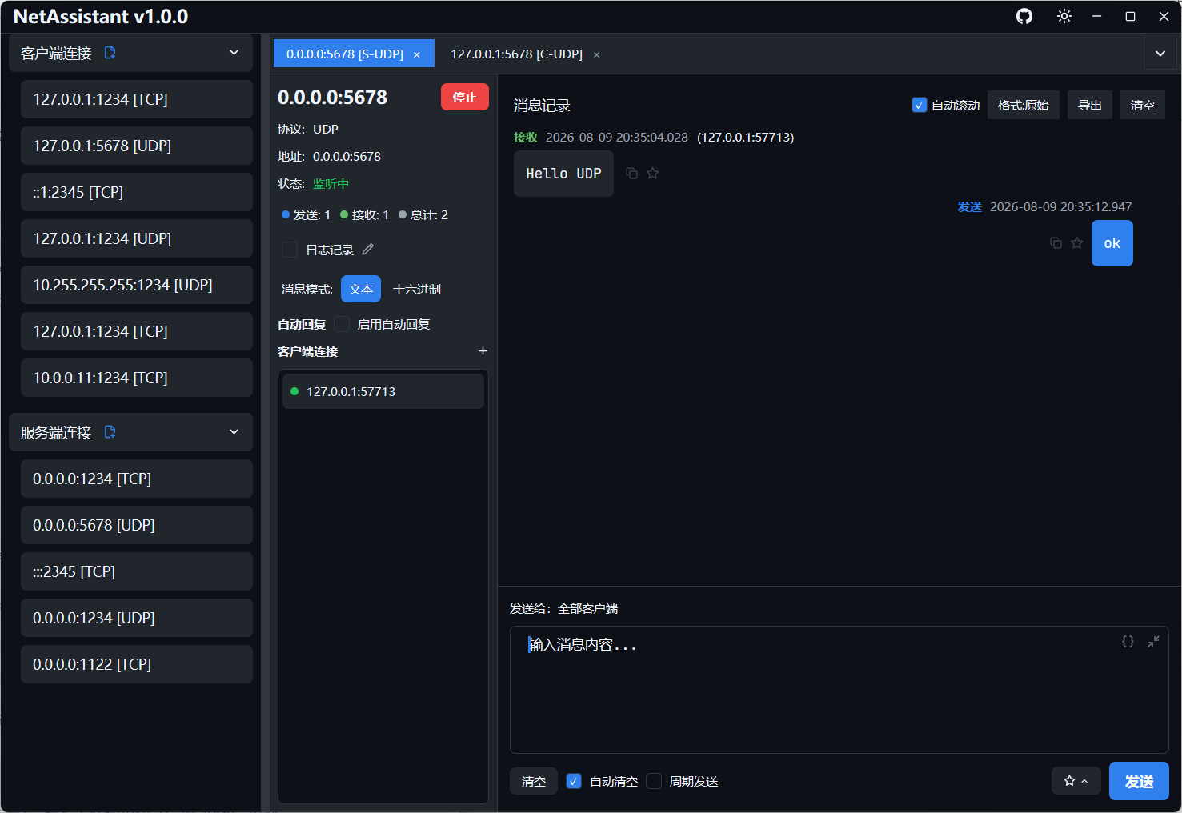Viewport: 1182px width, 813px height.
Task: Uncheck 自动清空 checkbox
Action: (574, 781)
